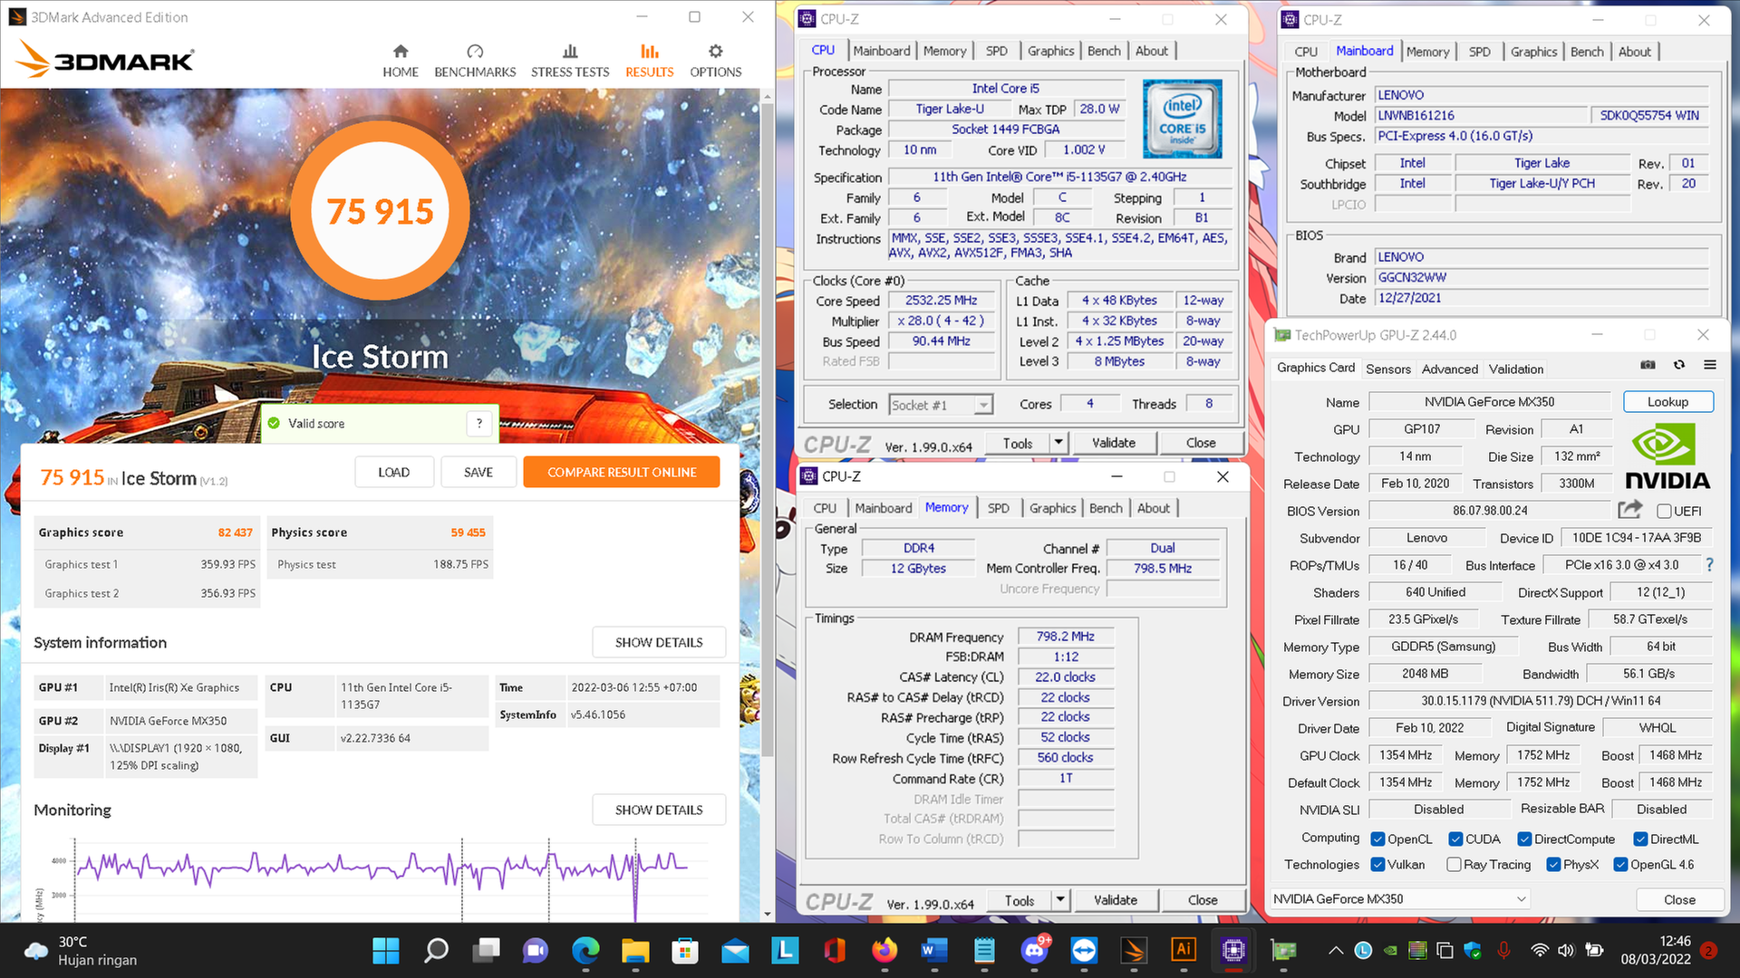This screenshot has height=978, width=1740.
Task: Toggle the CUDA checkbox in GPU-Z
Action: coord(1455,839)
